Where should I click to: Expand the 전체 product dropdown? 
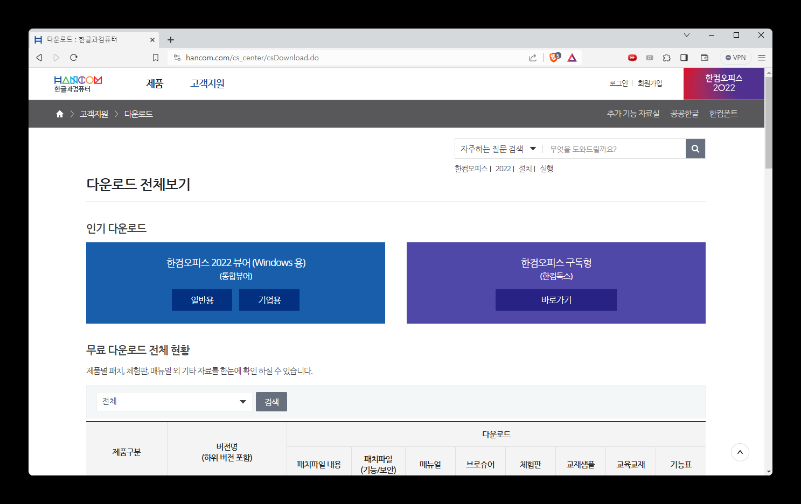[x=175, y=402]
